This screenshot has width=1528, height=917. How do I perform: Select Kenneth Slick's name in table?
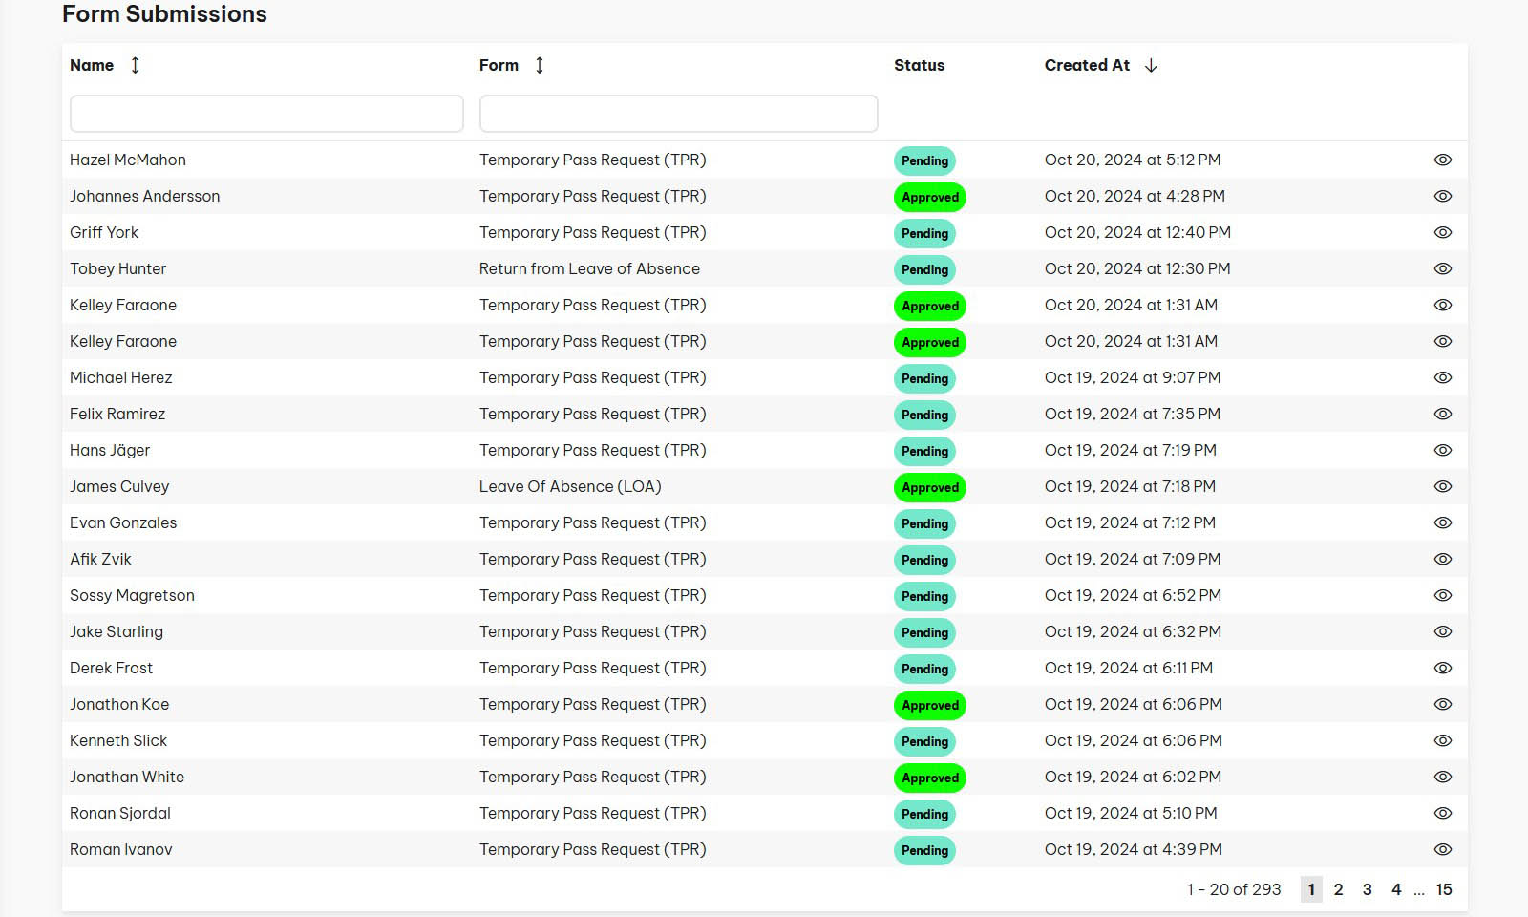[118, 741]
